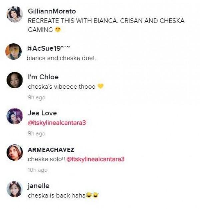
Task: Open GilliannMorato's profile avatar
Action: tap(15, 14)
